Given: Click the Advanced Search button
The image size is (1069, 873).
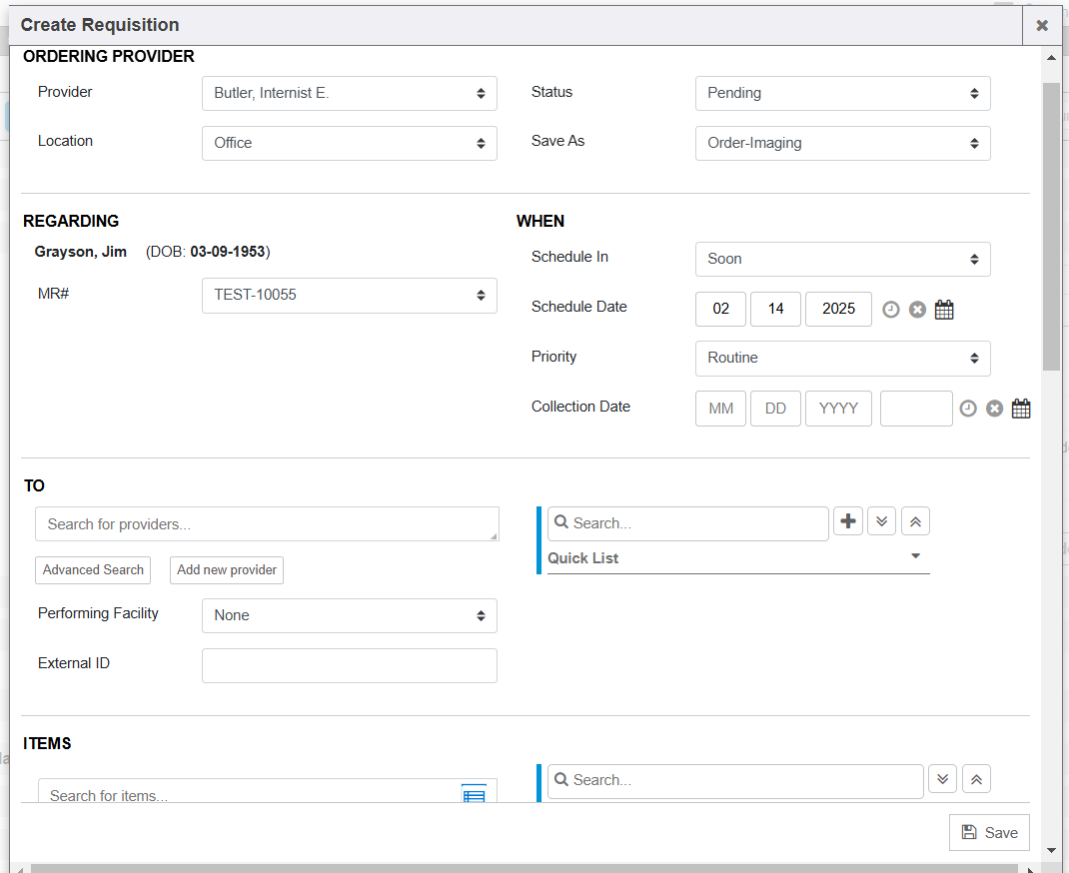Looking at the screenshot, I should point(93,570).
